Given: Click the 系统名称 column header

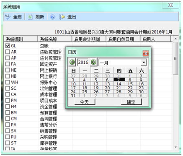Looking at the screenshot, I should [x=55, y=39].
